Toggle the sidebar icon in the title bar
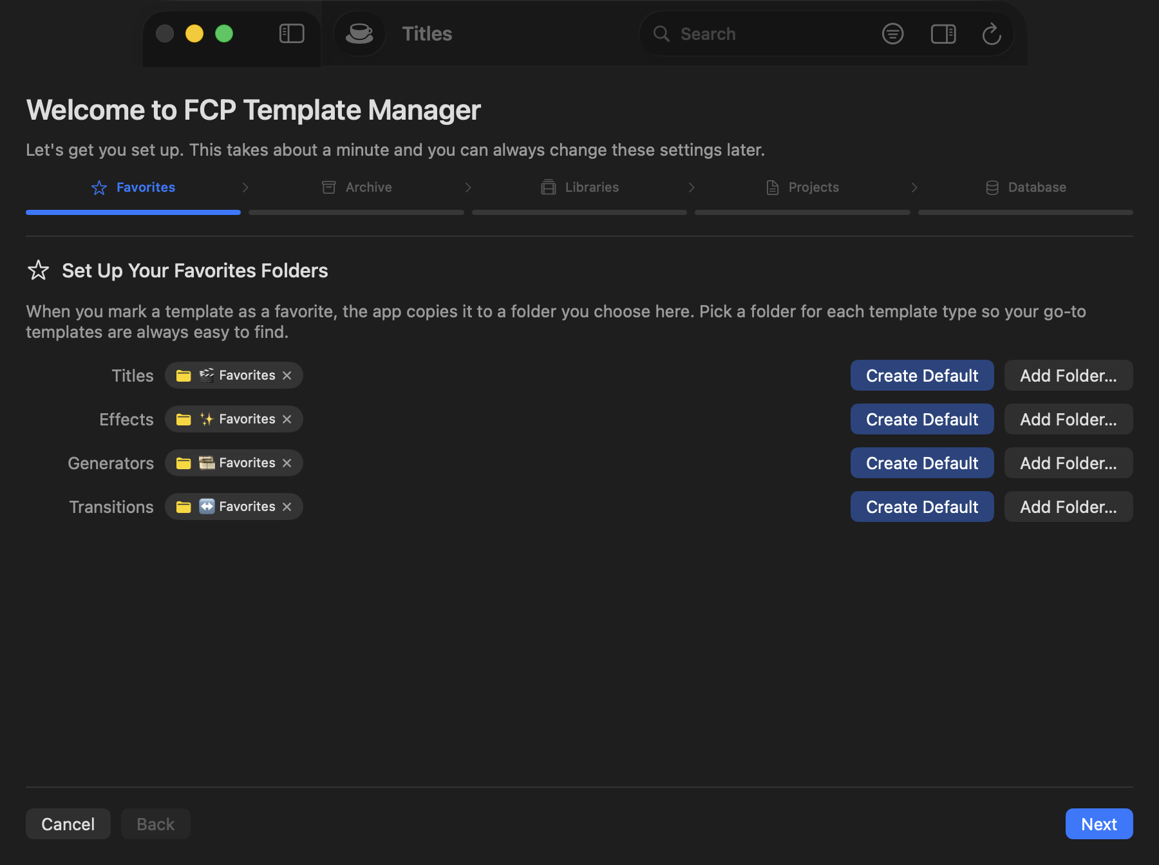1159x865 pixels. pos(291,33)
